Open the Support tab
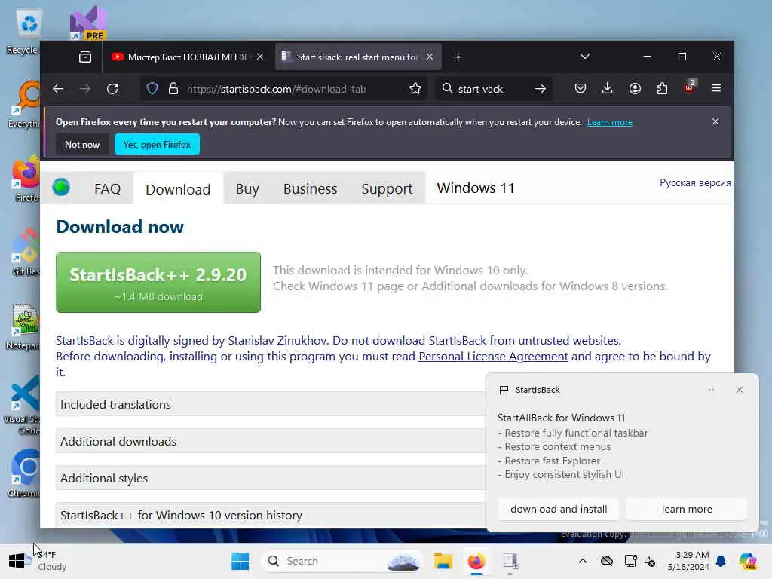This screenshot has height=579, width=772. click(387, 188)
